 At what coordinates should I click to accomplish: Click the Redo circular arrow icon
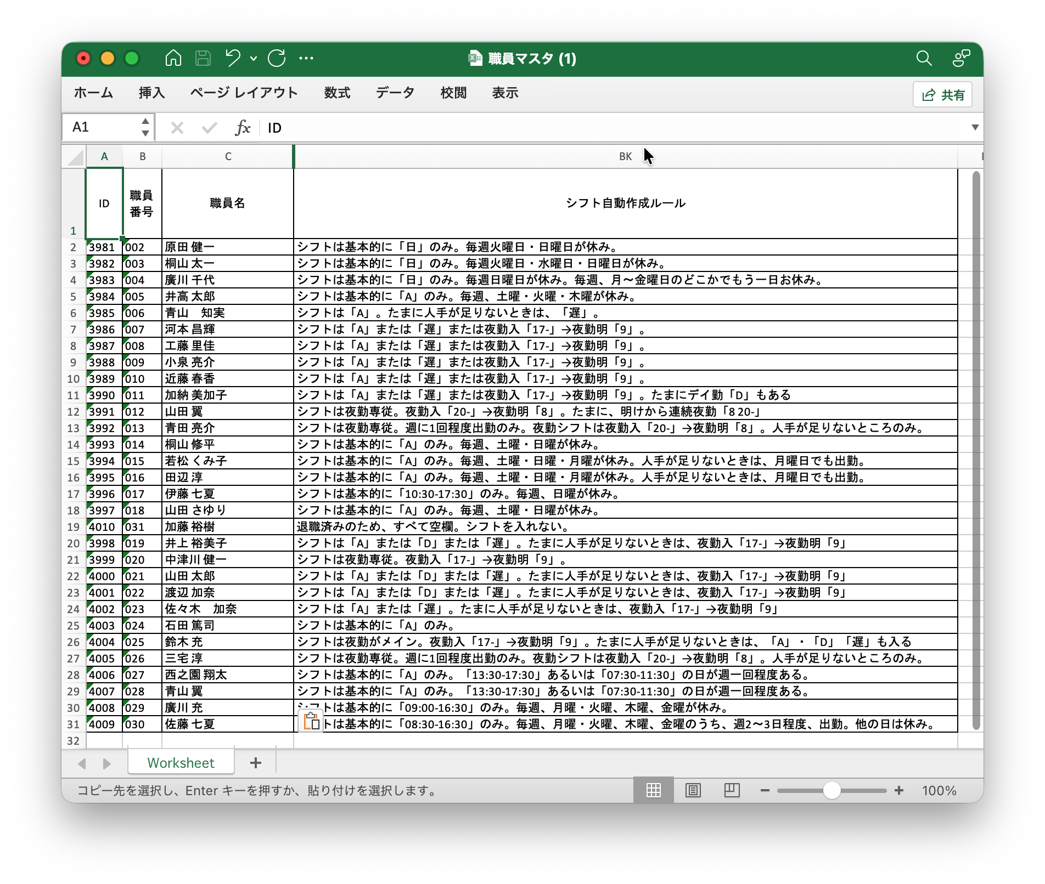(277, 58)
